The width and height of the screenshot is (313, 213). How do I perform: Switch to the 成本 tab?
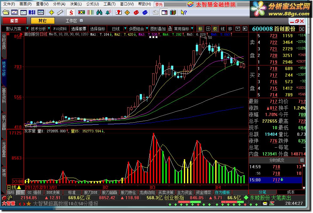[291, 192]
